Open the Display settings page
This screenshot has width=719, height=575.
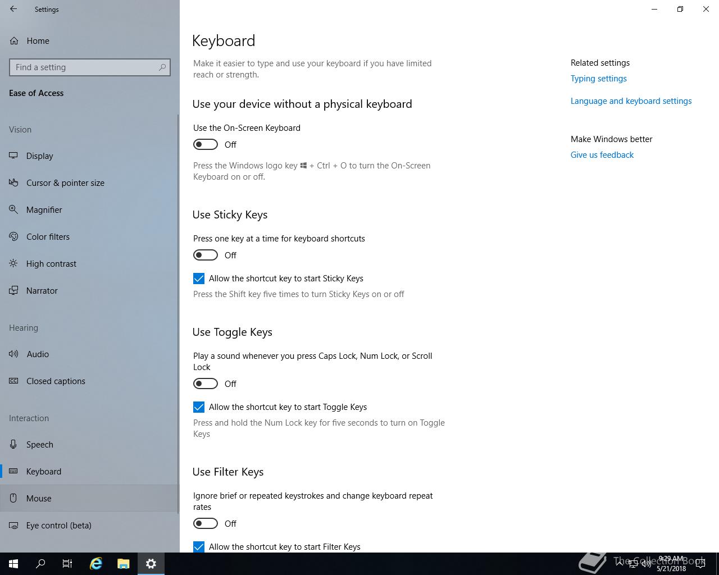click(x=90, y=156)
